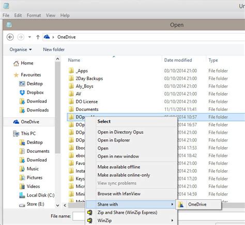This screenshot has width=245, height=225.
Task: Click the navigation pane scroll down arrow
Action: click(57, 205)
